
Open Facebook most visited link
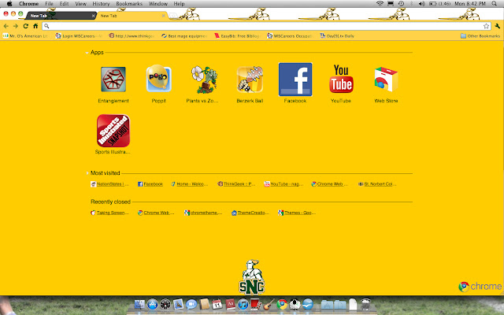(x=150, y=184)
